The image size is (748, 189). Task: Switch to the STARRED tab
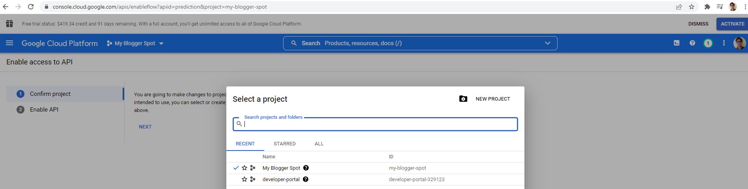pyautogui.click(x=284, y=144)
